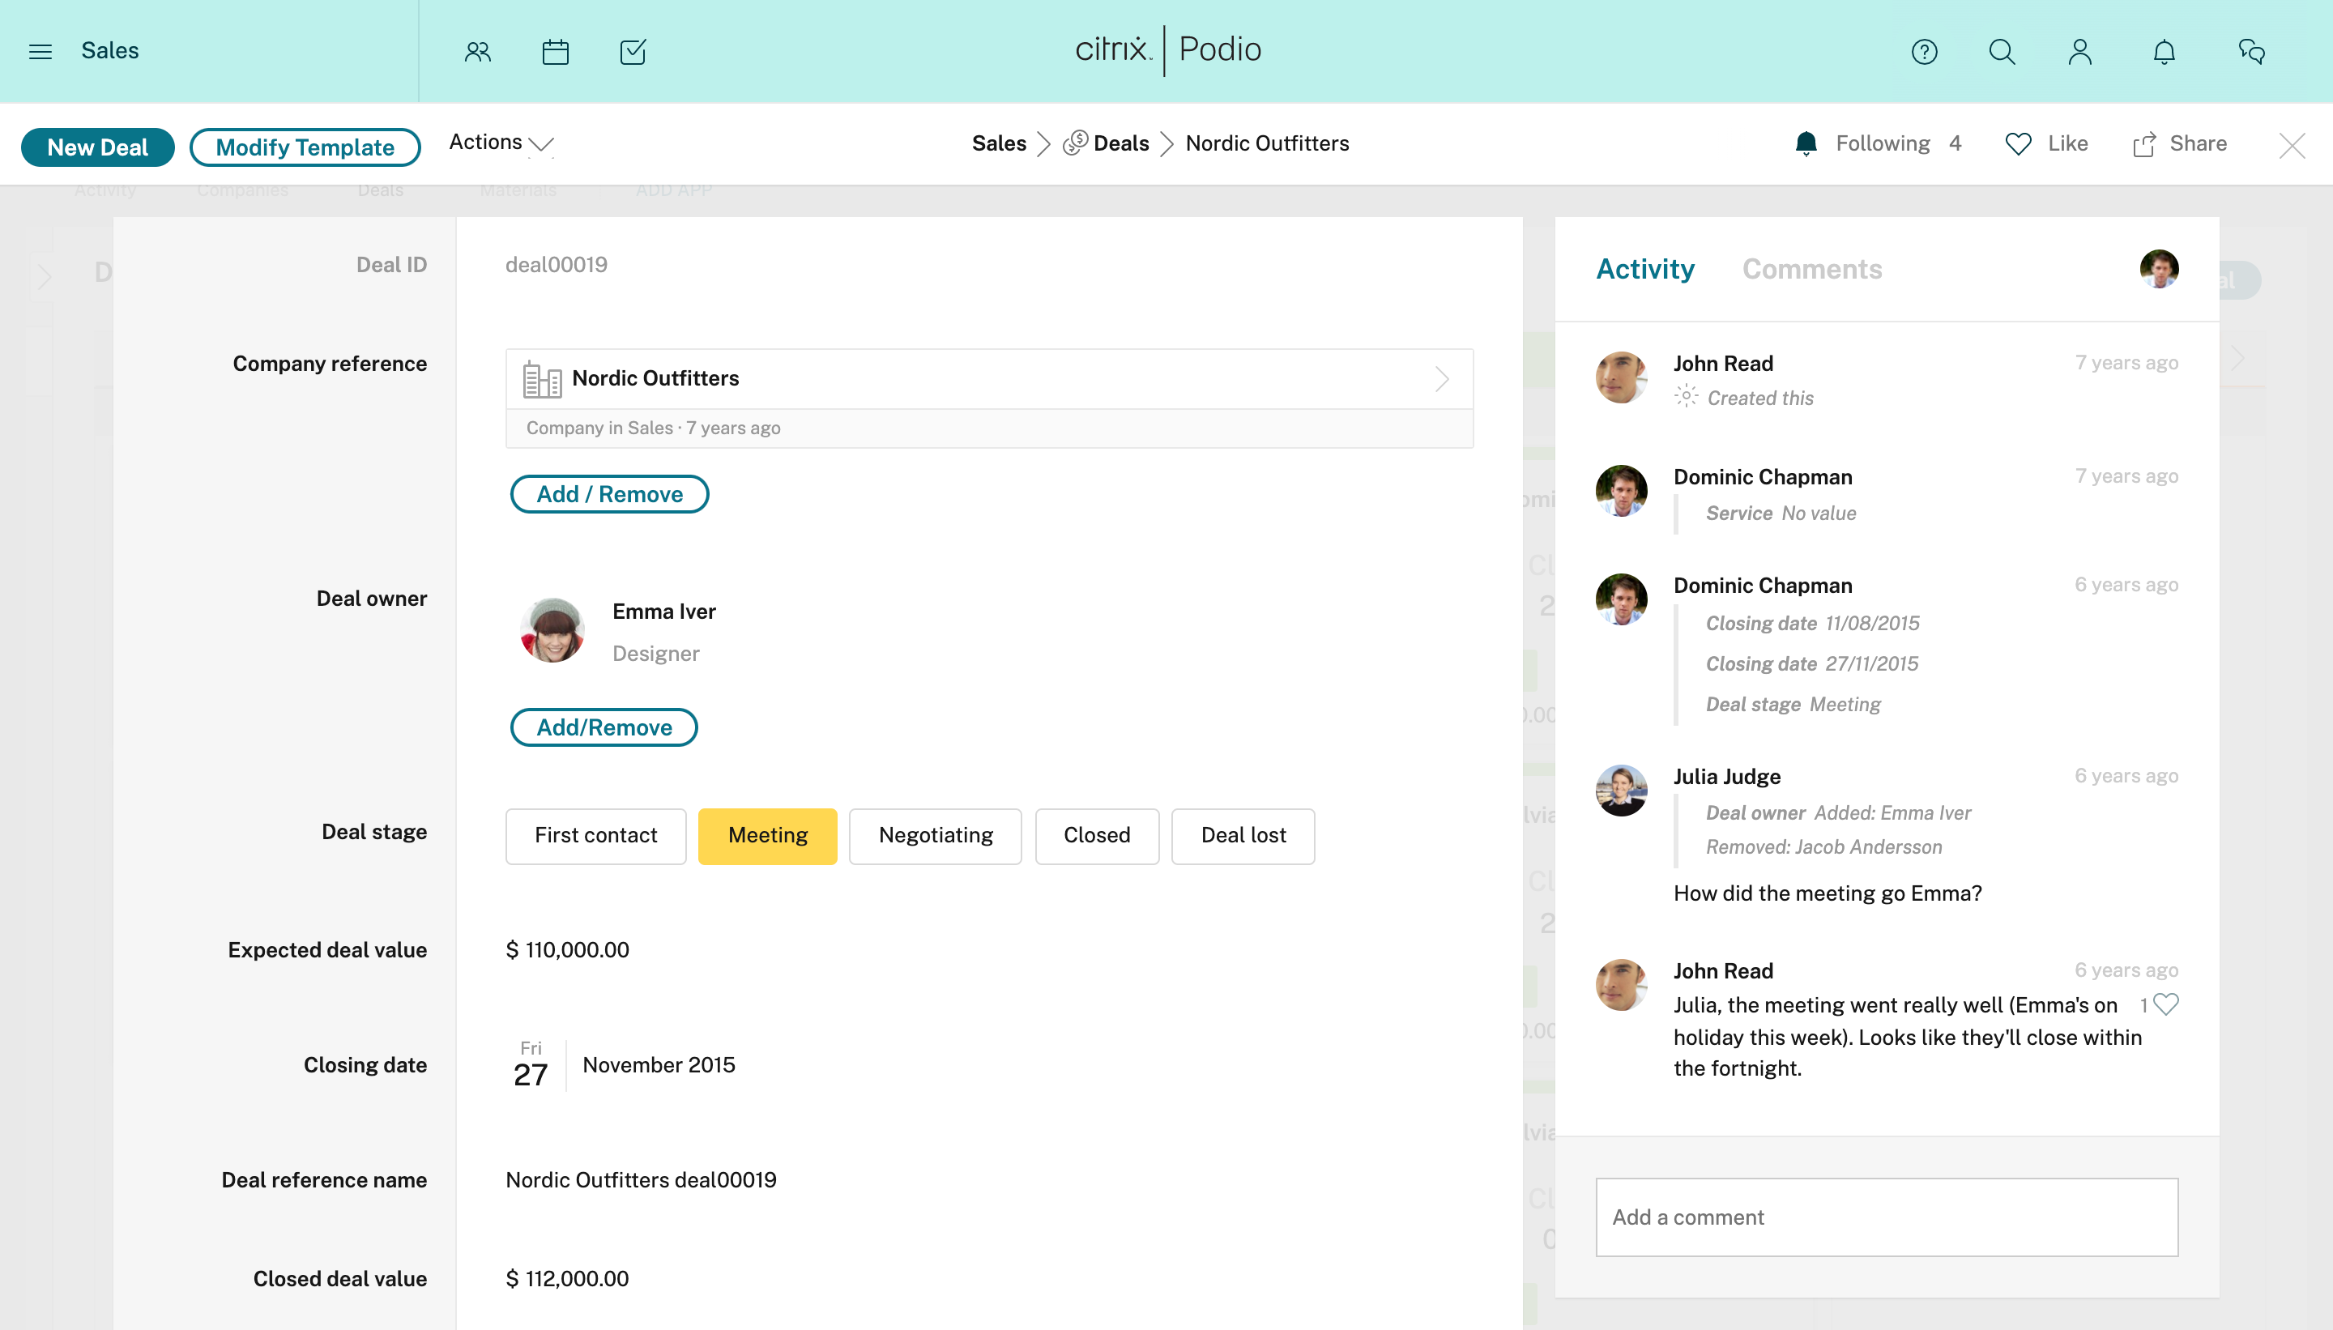The height and width of the screenshot is (1330, 2333).
Task: Expand the Actions dropdown
Action: [x=501, y=143]
